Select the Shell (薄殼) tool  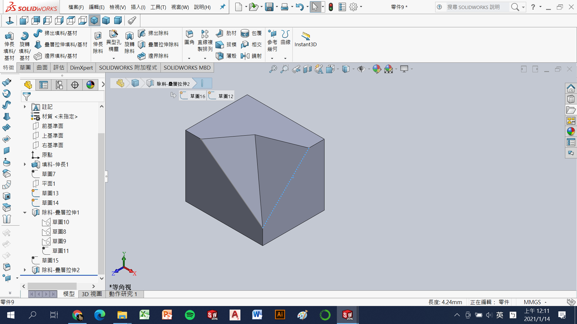(220, 56)
